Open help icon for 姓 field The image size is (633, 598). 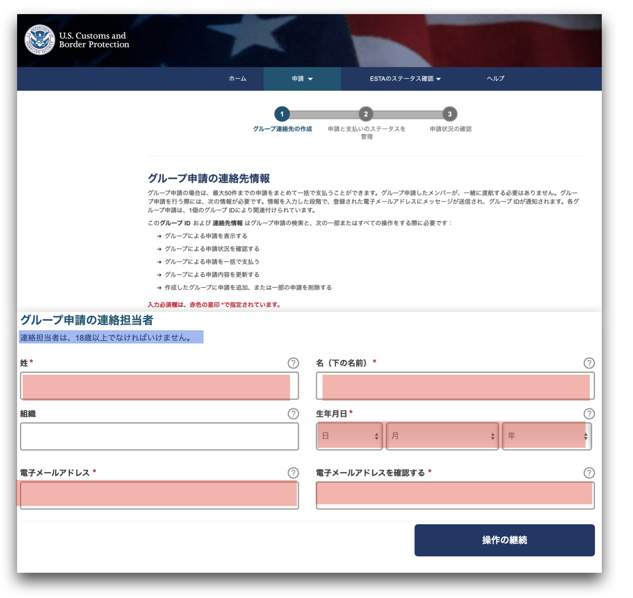293,363
